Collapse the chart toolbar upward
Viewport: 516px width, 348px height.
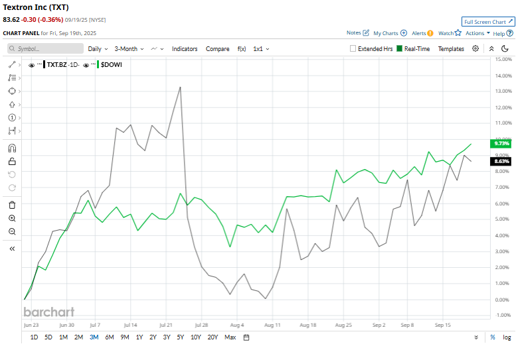pos(491,48)
